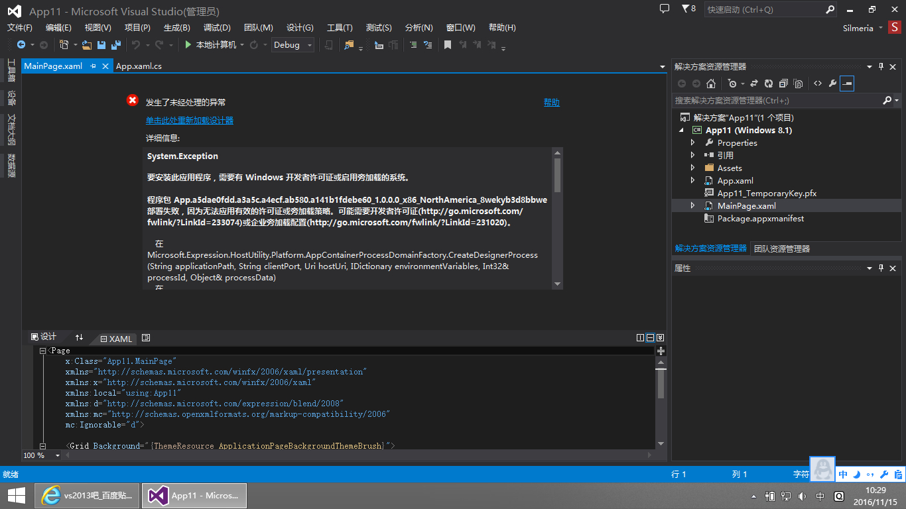Click Collapse All in Solution Explorer toolbar
Viewport: 906px width, 509px height.
pos(783,84)
